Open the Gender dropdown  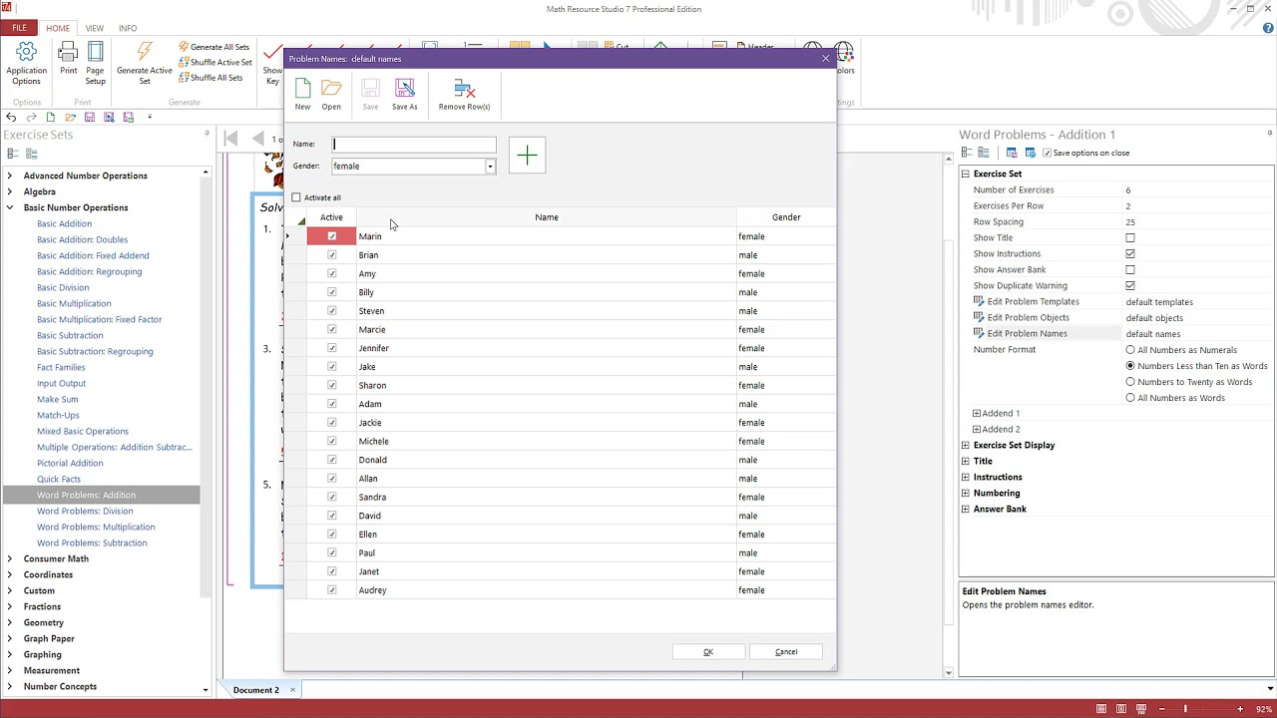[x=490, y=167]
